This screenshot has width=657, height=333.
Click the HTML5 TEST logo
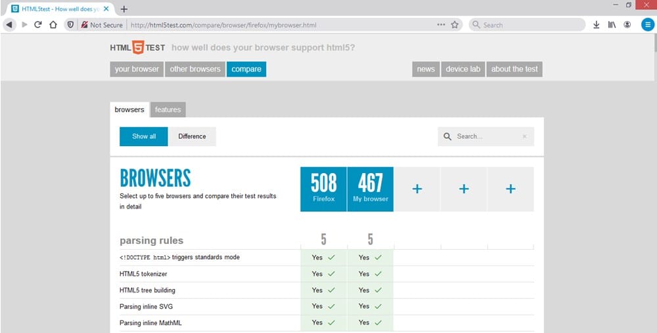(x=137, y=47)
